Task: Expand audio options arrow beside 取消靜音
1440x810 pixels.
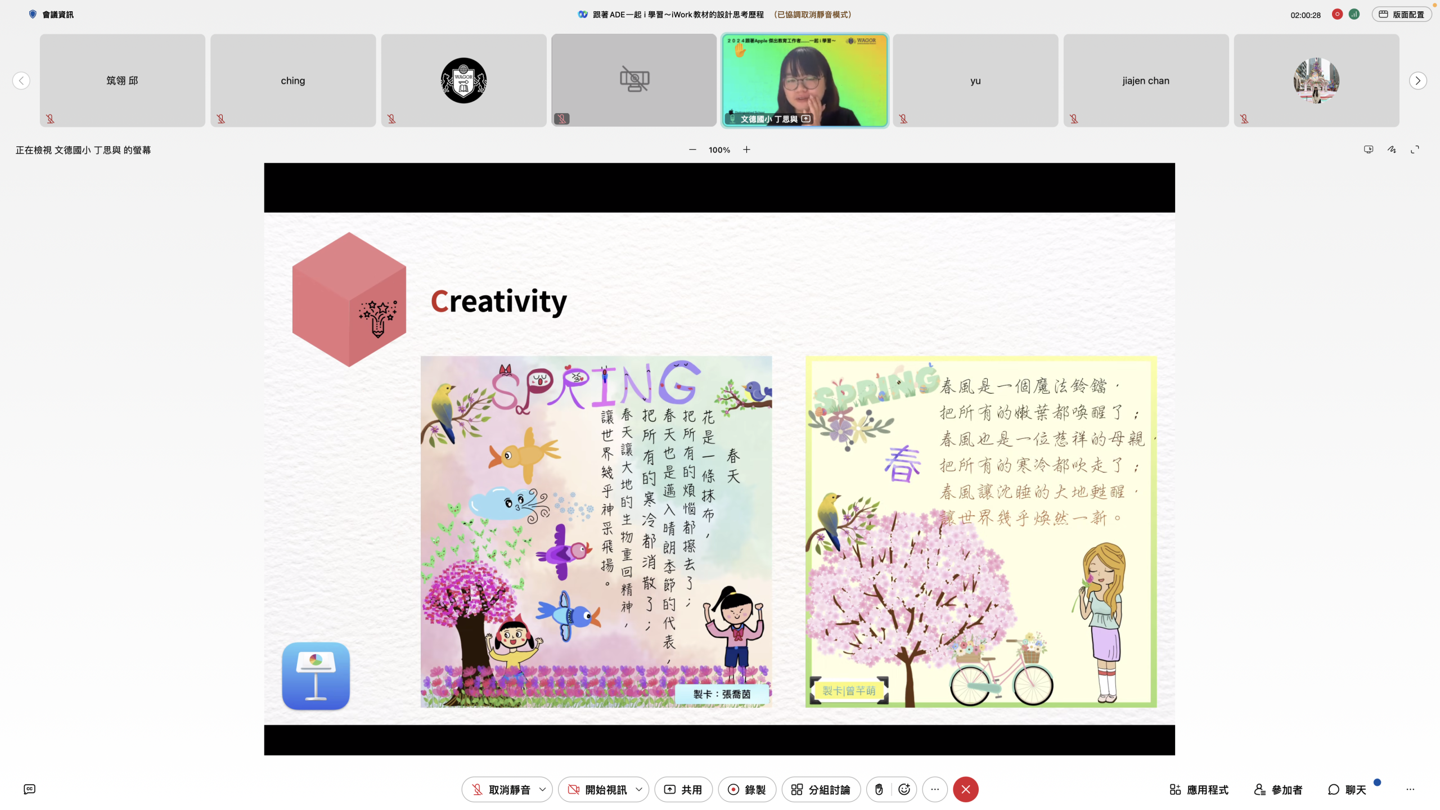Action: pos(542,789)
